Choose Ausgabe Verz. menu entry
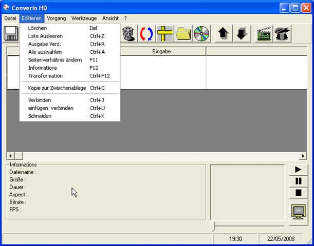 [70, 44]
